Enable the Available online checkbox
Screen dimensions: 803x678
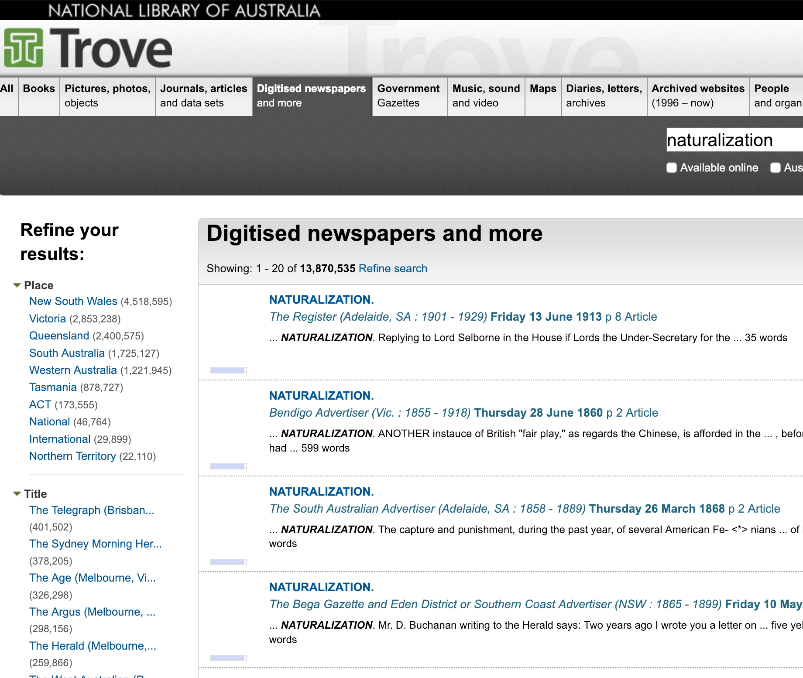point(672,168)
